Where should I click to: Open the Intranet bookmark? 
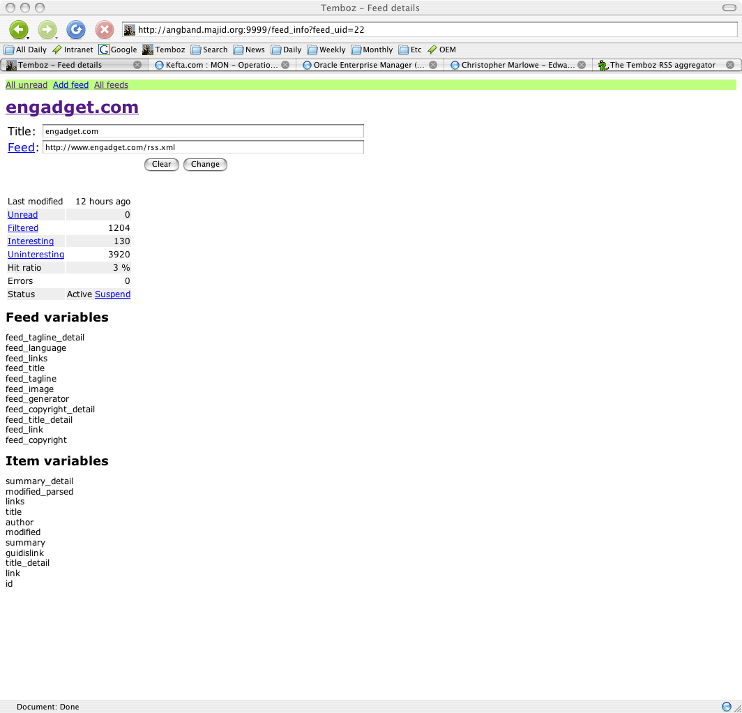click(73, 50)
